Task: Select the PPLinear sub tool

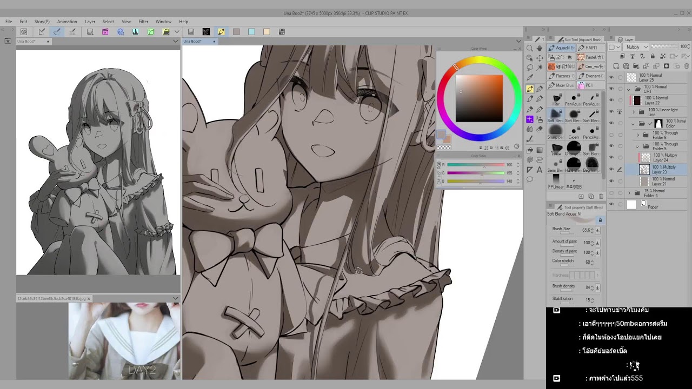Action: point(556,182)
